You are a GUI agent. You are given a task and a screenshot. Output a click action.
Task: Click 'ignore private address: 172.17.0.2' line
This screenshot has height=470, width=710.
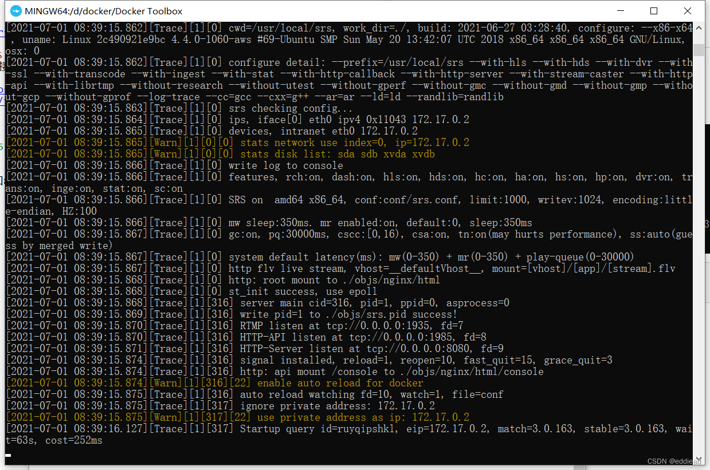click(220, 406)
